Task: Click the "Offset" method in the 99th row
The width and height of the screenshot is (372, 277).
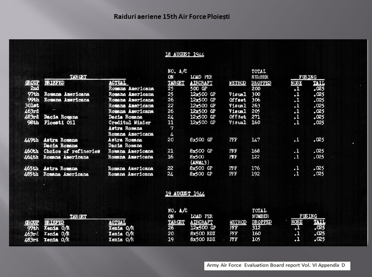Action: (238, 100)
